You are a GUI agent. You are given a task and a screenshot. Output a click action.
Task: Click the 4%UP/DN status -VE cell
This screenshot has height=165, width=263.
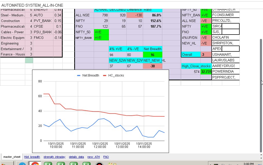coord(206,38)
